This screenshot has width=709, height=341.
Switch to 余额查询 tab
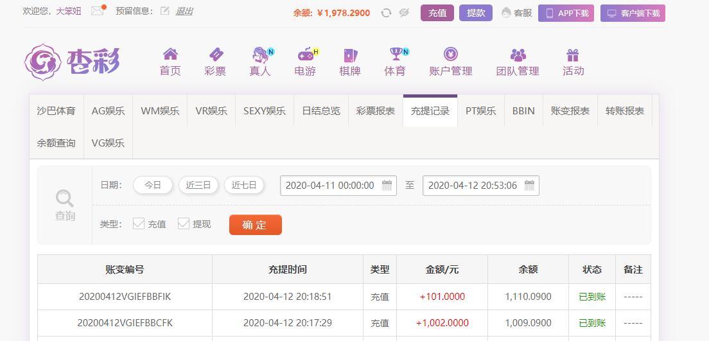pos(57,143)
